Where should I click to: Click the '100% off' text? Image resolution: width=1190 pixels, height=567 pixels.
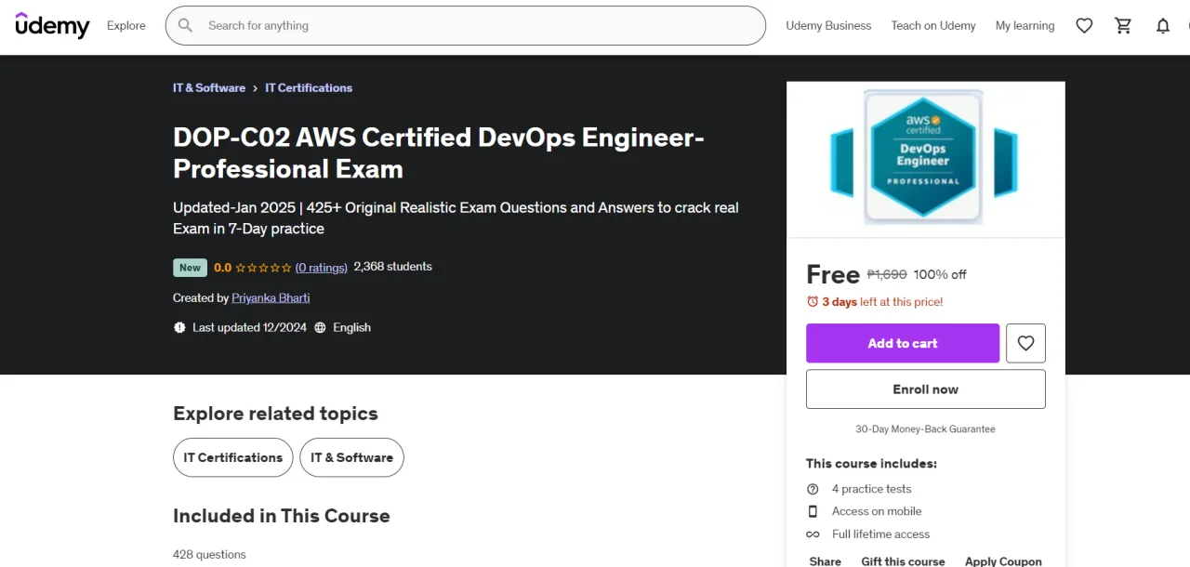pos(940,274)
